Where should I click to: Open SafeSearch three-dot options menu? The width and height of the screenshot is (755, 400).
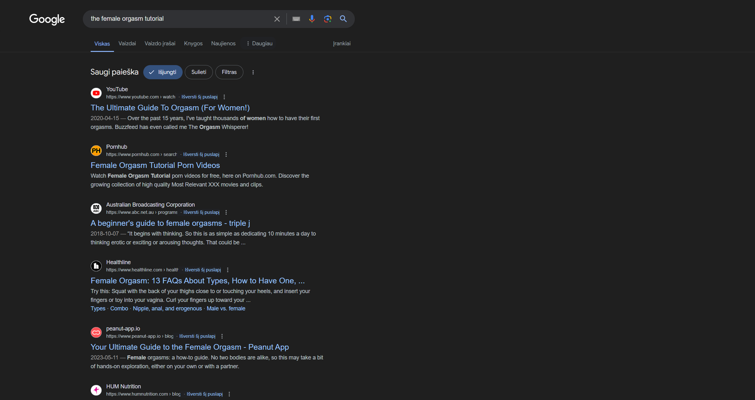click(253, 72)
